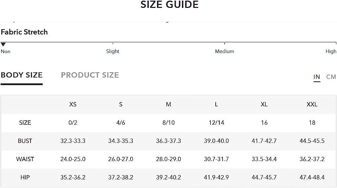Click the L bust value 39.0-40.0
Screen dimensions: 337x188
tap(216, 141)
